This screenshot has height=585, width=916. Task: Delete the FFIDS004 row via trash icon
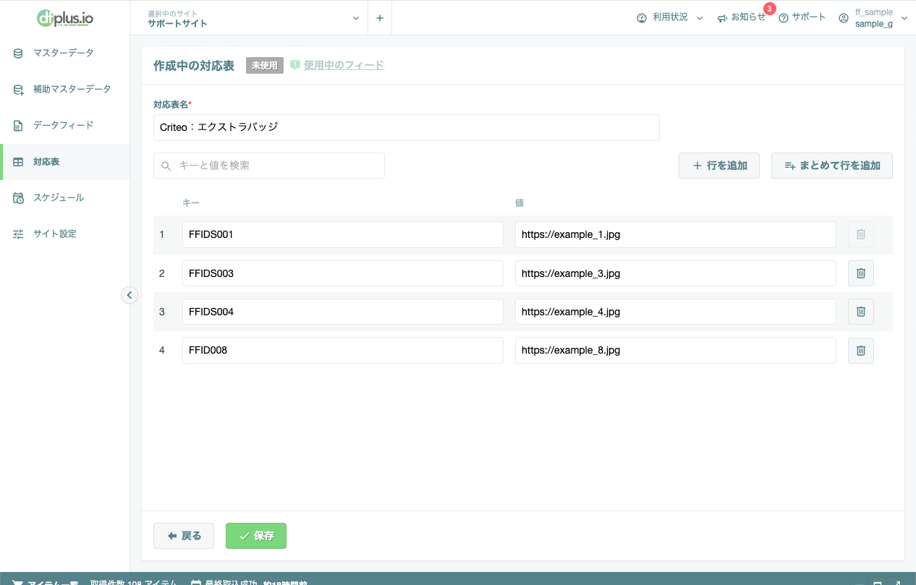pos(861,312)
